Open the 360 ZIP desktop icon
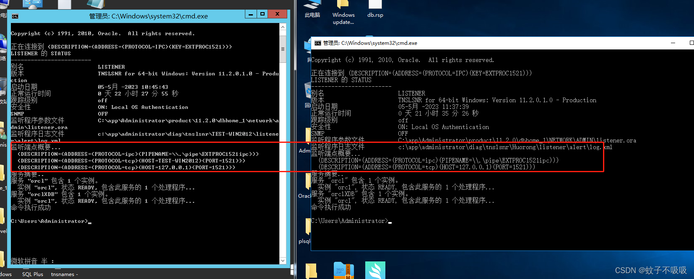Image resolution: width=694 pixels, height=279 pixels. coord(344,270)
